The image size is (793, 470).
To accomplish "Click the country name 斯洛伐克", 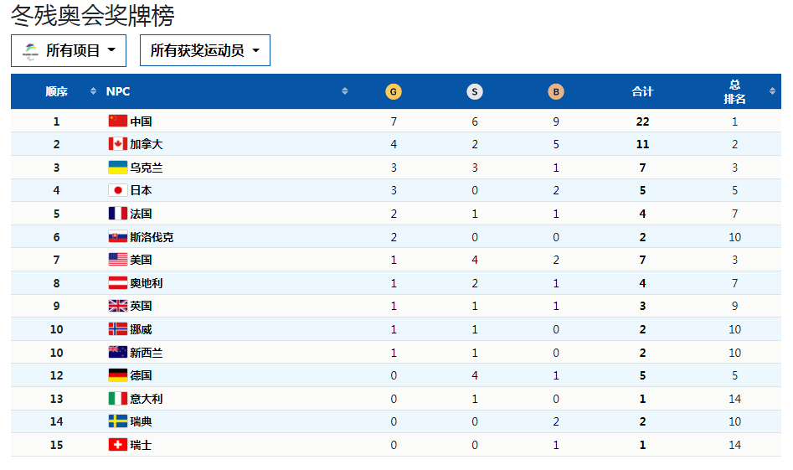I will (x=152, y=237).
